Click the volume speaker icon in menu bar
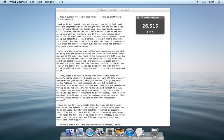Viewport: 224px width, 140px height. [198, 2]
